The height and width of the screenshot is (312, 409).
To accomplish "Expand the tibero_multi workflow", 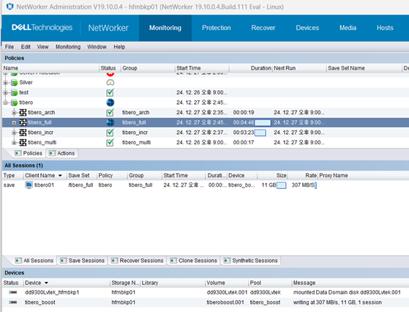I will (x=14, y=143).
